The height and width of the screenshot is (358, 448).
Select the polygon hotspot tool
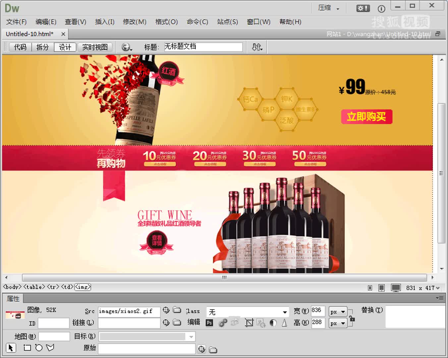(x=50, y=348)
